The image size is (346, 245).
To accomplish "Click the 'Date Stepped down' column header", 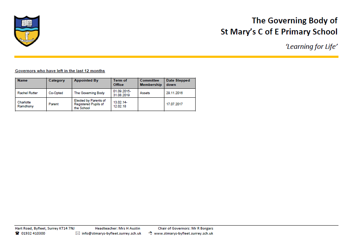I will click(180, 83).
